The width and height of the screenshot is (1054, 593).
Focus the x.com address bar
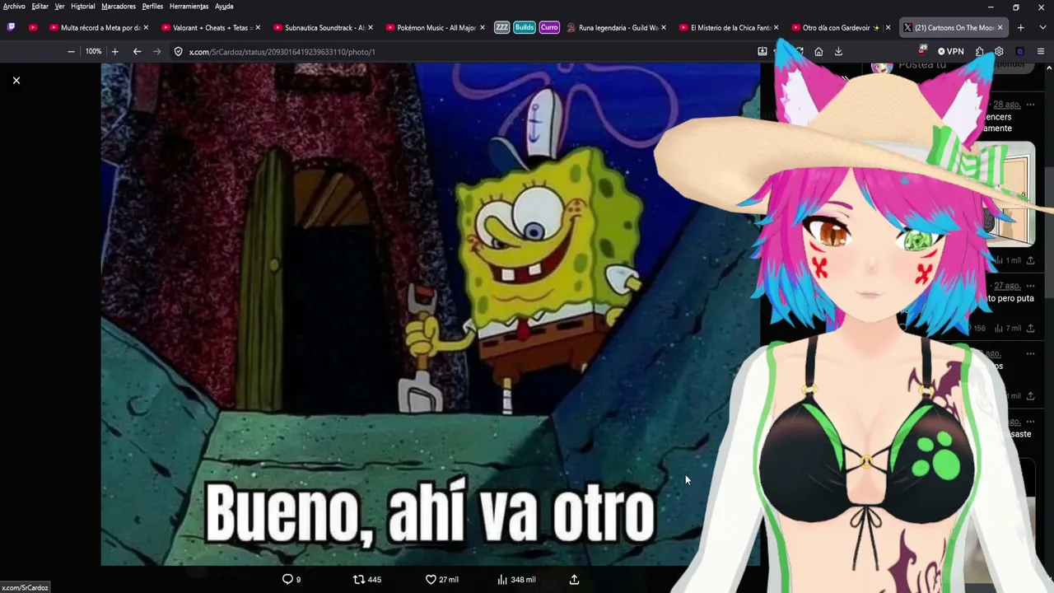tap(461, 51)
